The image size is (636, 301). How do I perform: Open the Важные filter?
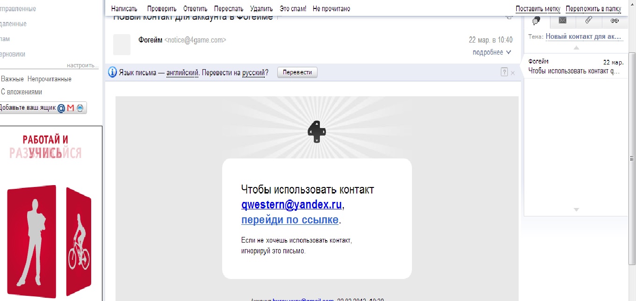tap(13, 79)
